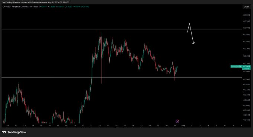Click the 0.3400 price axis label
The image size is (253, 137).
[246, 42]
